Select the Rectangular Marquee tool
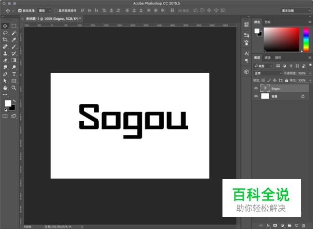Image resolution: width=313 pixels, height=229 pixels. (x=14, y=26)
